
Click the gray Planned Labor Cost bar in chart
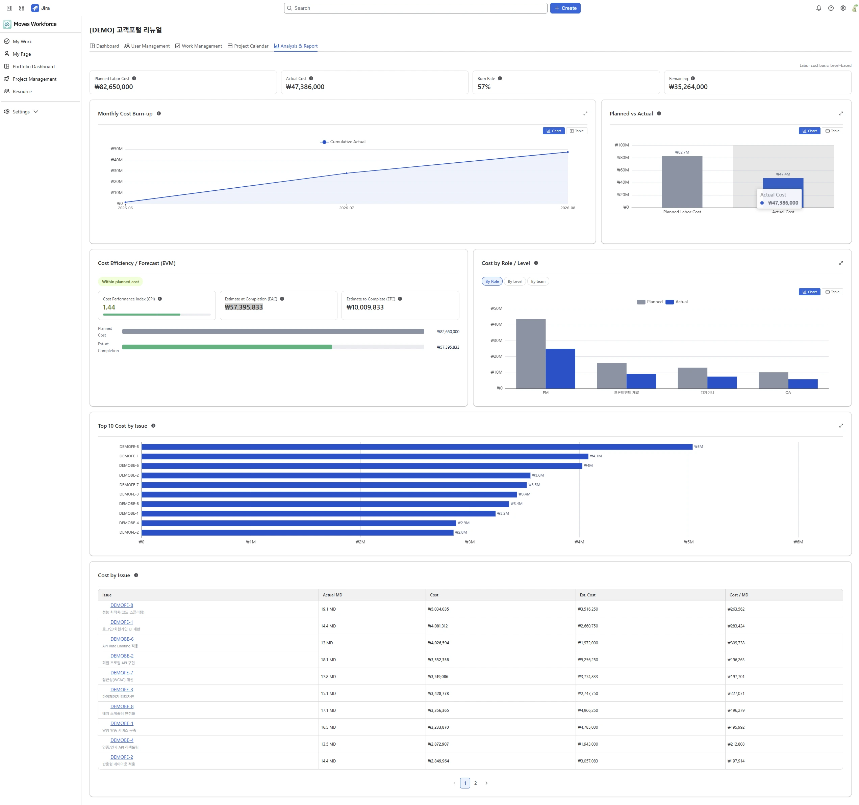pyautogui.click(x=682, y=182)
